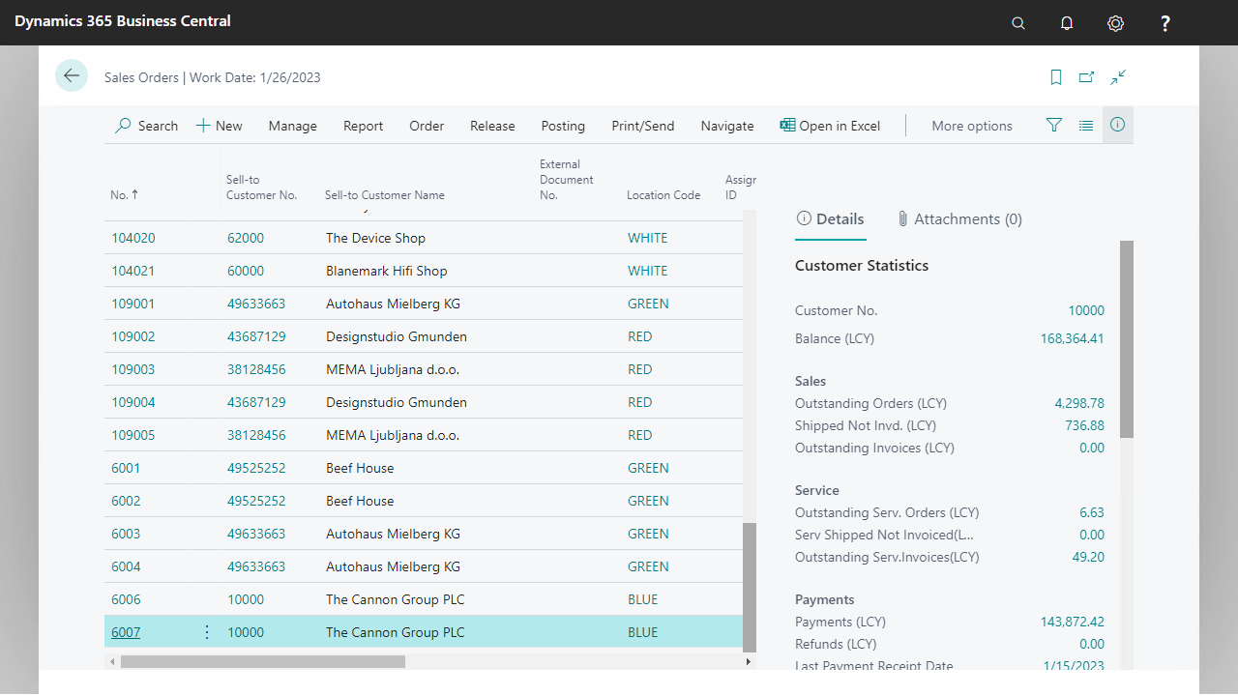
Task: Click FactBox vertical scrollbar
Action: coord(1126,338)
